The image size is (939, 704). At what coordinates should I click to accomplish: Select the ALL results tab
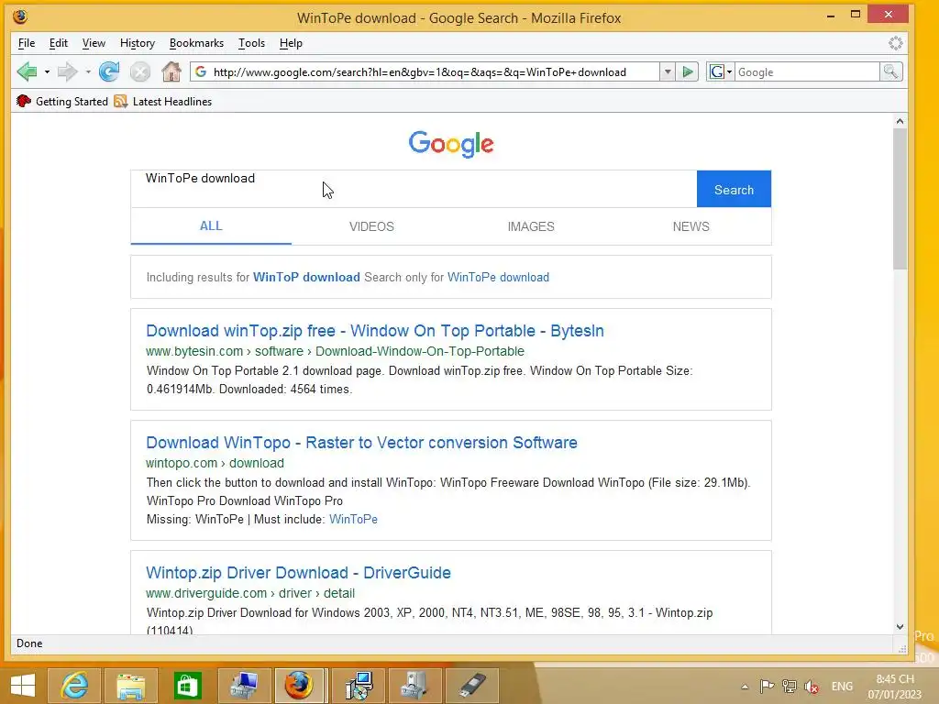[x=211, y=226]
